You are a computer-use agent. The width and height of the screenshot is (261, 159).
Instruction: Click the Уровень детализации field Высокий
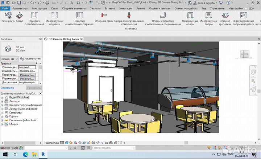pos(27,67)
